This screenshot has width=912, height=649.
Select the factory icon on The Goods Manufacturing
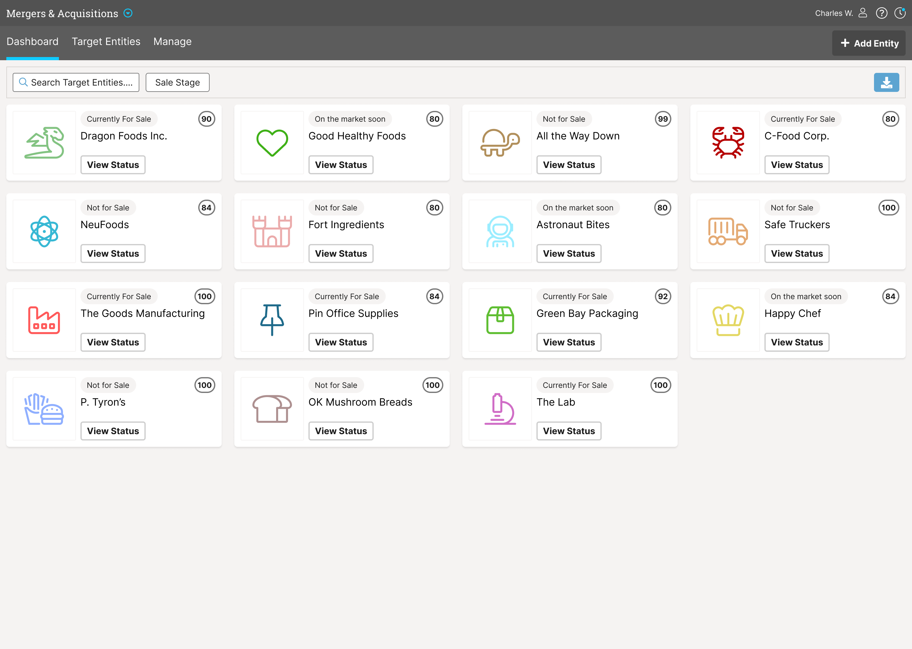(x=44, y=320)
